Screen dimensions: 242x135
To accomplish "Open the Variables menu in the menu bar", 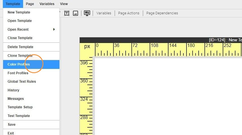I will point(47,4).
